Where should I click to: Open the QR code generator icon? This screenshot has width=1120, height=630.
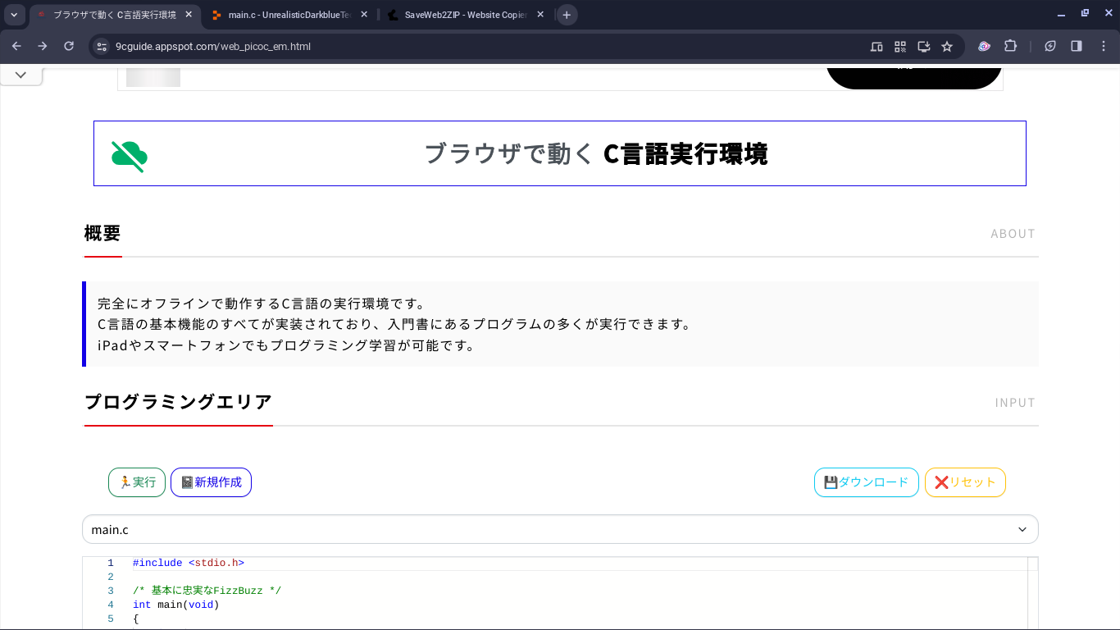[900, 47]
